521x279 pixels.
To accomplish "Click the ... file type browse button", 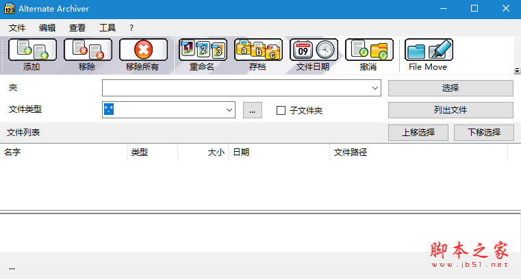I will tap(253, 110).
